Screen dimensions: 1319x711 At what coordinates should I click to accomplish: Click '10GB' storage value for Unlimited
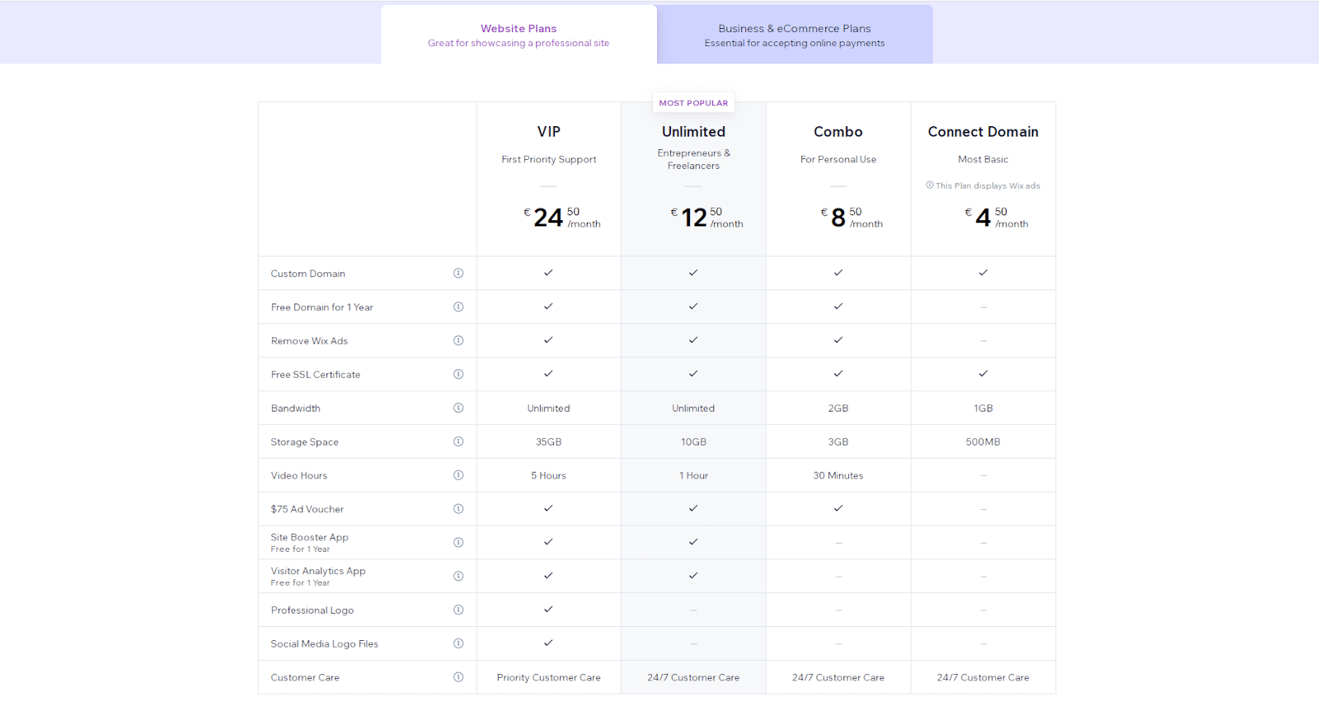[x=693, y=442]
